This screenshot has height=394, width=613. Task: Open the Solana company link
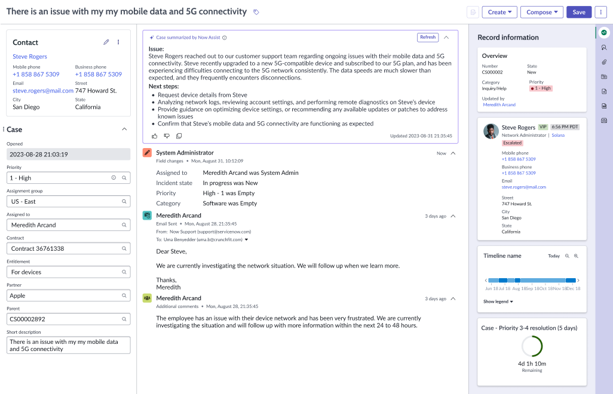pos(558,135)
